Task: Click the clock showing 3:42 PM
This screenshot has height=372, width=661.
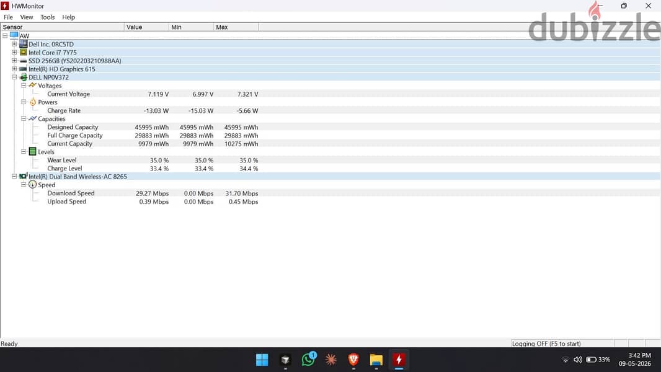Action: (639, 355)
